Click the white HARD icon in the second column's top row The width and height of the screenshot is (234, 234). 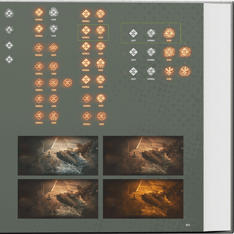pos(54,12)
